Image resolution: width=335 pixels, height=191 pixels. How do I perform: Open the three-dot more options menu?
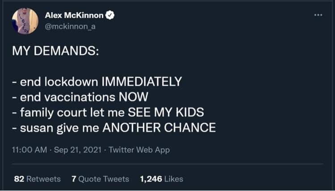318,15
